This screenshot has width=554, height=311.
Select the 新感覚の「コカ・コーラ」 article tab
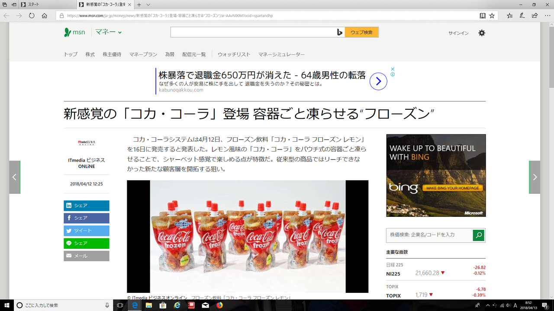(x=106, y=4)
